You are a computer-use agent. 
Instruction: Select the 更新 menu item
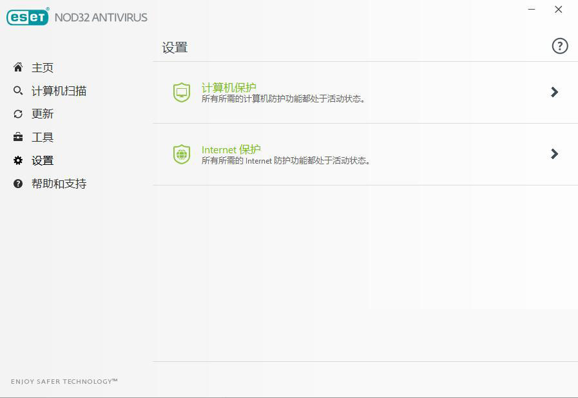click(x=43, y=114)
